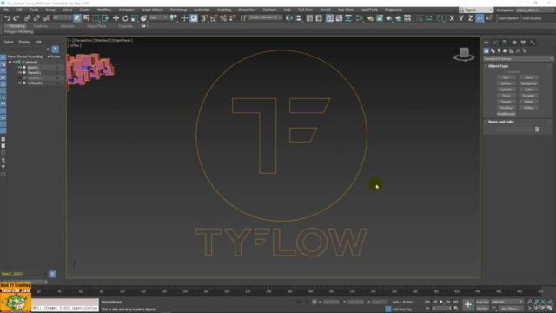Open Select by Name dialog icon
Image resolution: width=556 pixels, height=313 pixels.
pos(87,18)
